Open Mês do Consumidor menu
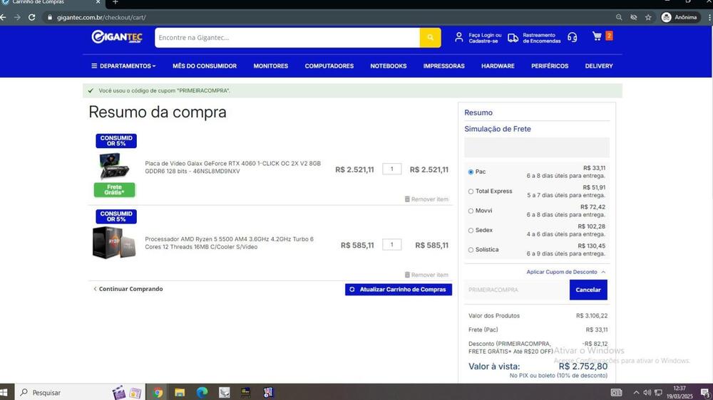Image resolution: width=713 pixels, height=400 pixels. coord(205,65)
